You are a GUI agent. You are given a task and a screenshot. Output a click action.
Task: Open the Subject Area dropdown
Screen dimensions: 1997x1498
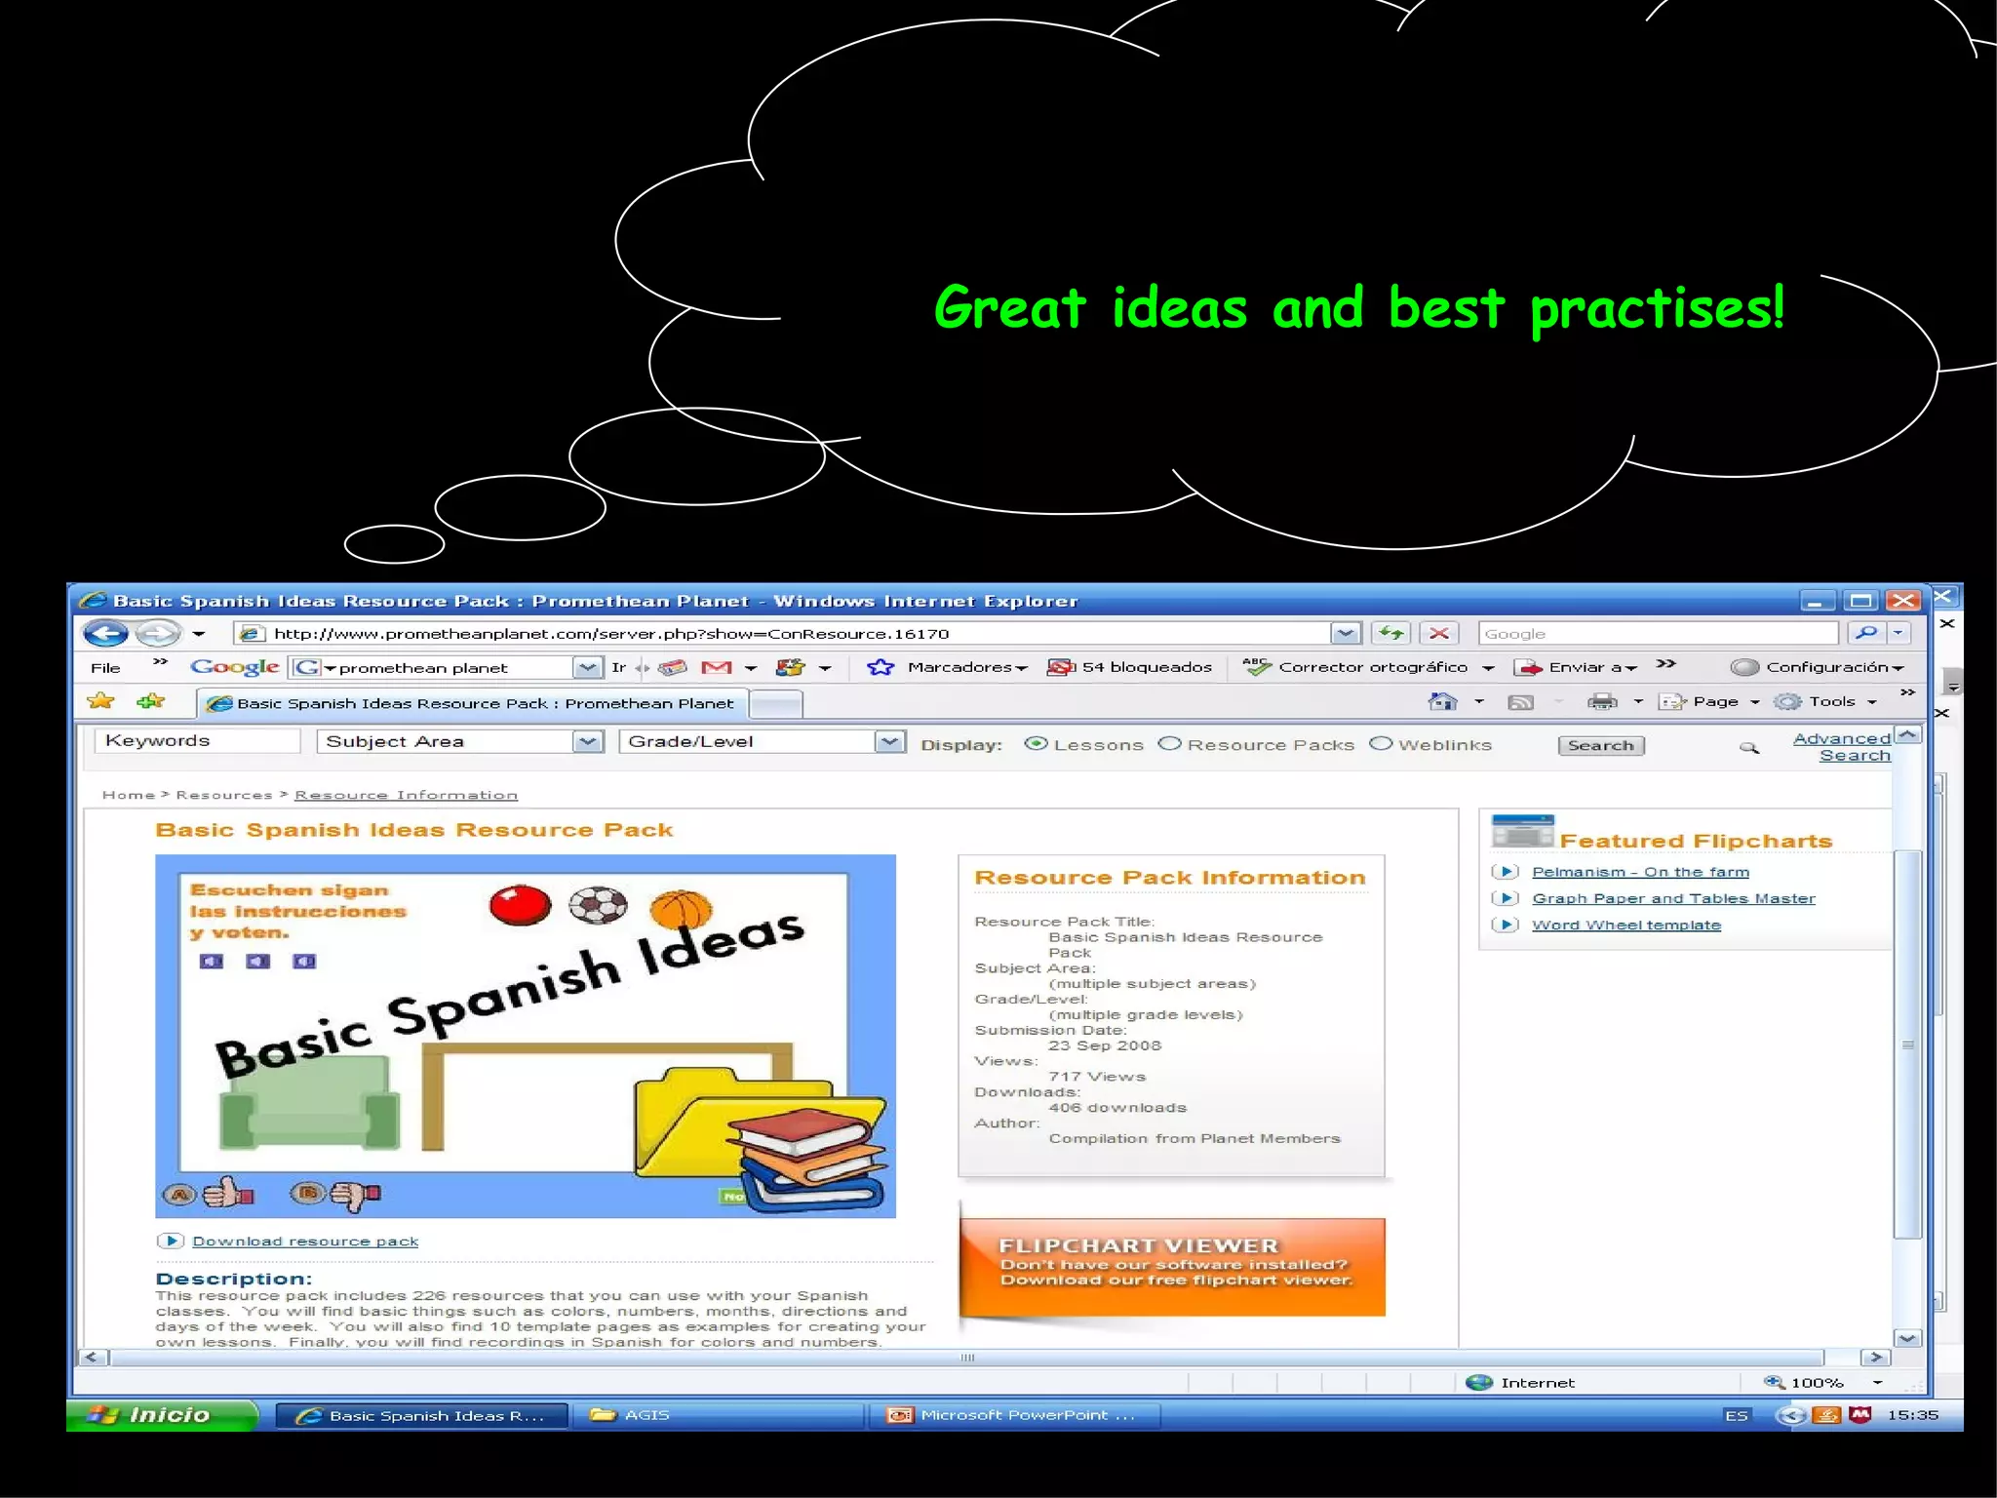pyautogui.click(x=587, y=741)
